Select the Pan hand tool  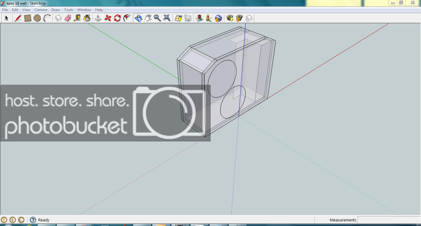click(148, 18)
